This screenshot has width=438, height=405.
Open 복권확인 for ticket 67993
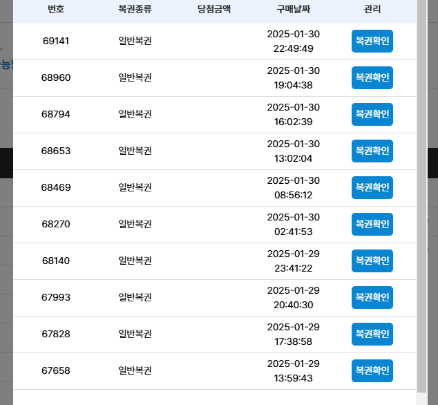[372, 297]
